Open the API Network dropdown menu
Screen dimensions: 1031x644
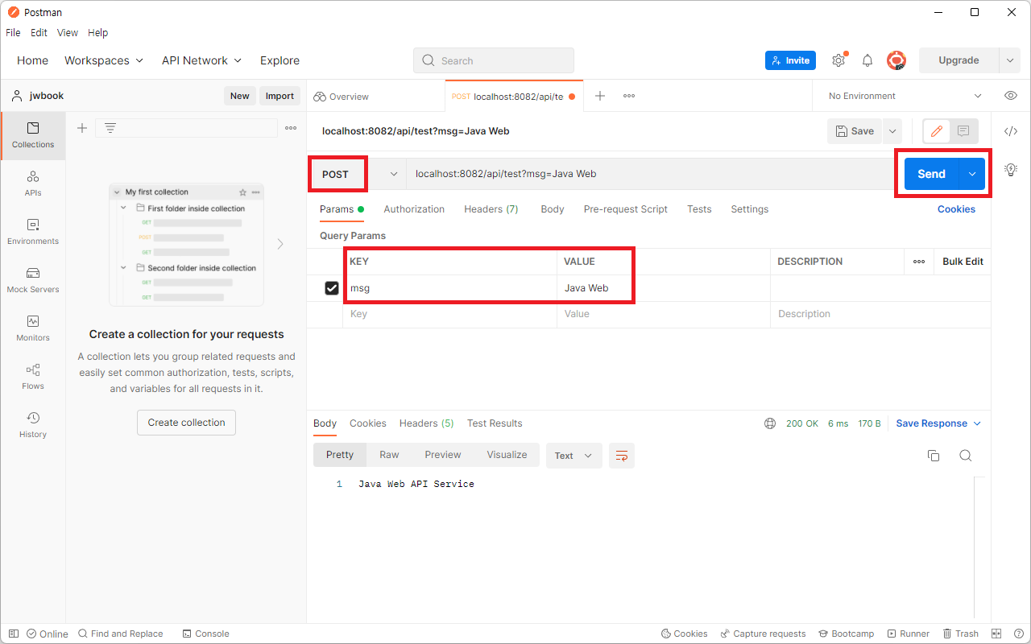coord(201,60)
